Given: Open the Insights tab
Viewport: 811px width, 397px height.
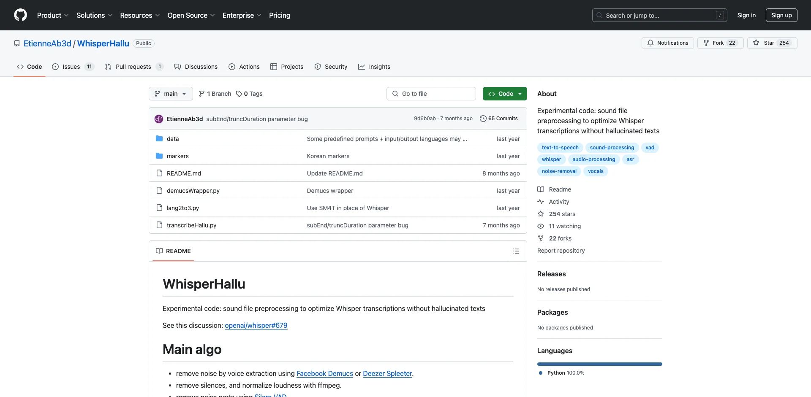Looking at the screenshot, I should [374, 67].
